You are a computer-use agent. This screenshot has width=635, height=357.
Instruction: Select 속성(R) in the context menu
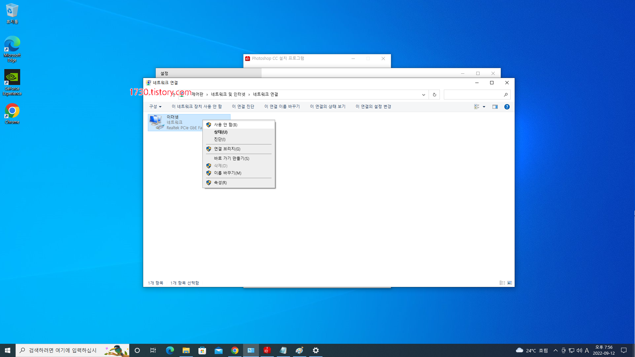(x=220, y=182)
